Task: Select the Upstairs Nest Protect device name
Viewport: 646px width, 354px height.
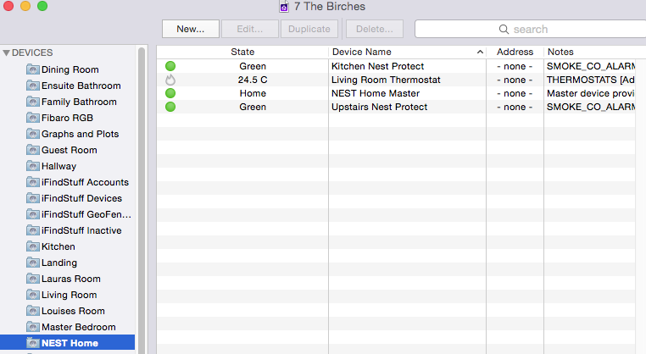Action: (380, 107)
